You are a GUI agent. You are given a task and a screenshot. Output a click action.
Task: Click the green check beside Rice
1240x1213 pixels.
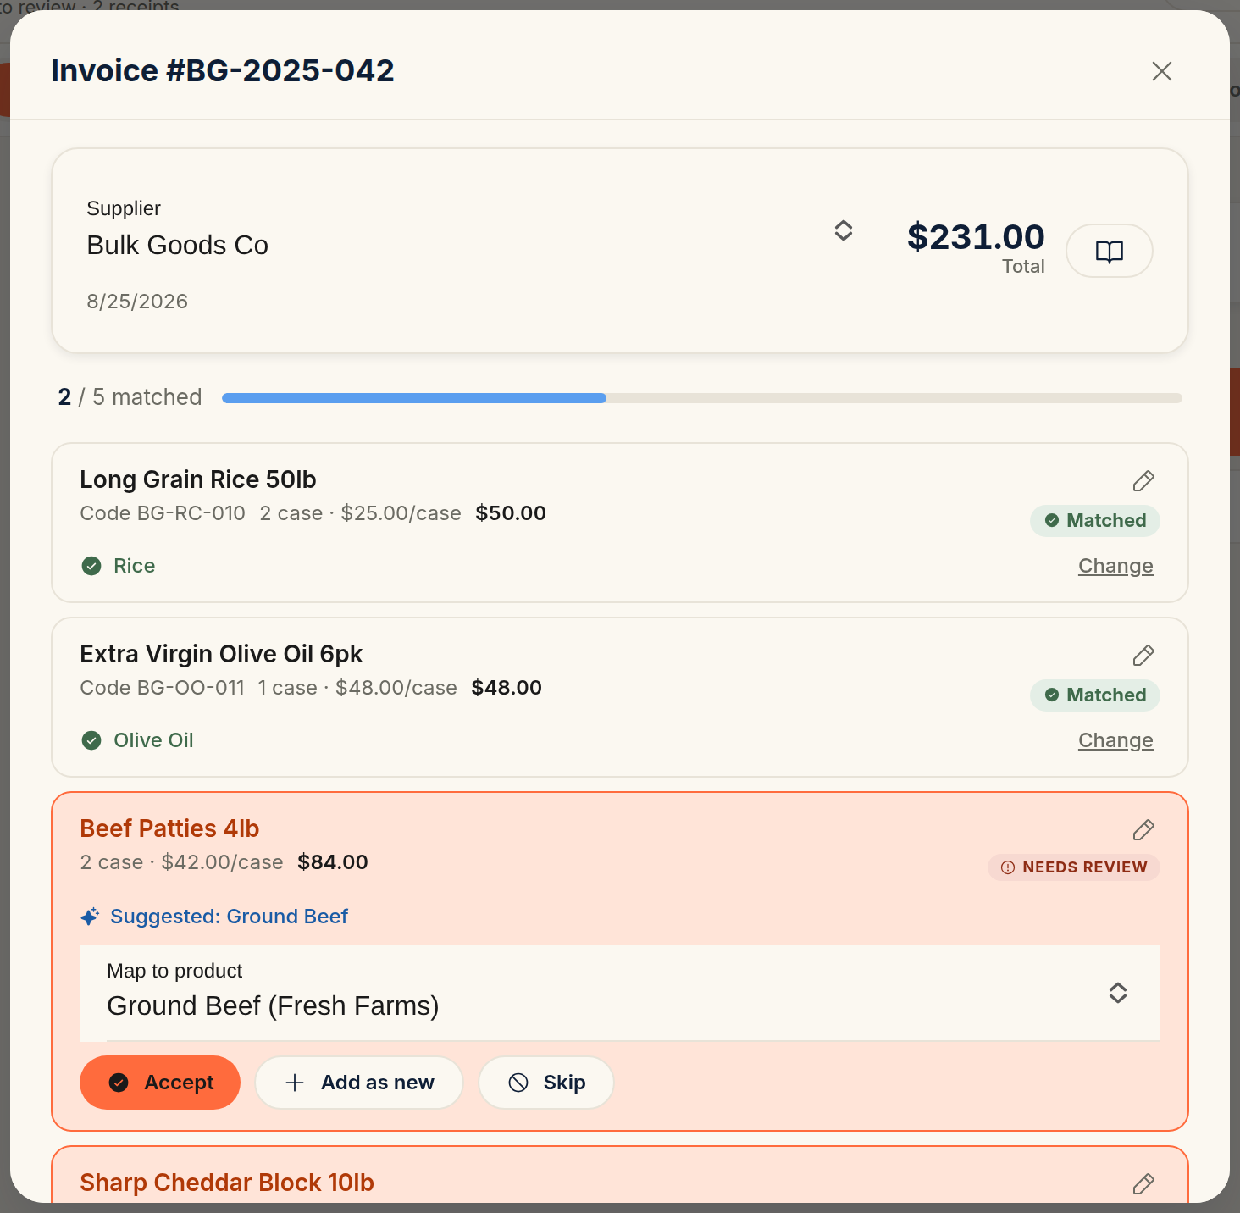coord(91,566)
